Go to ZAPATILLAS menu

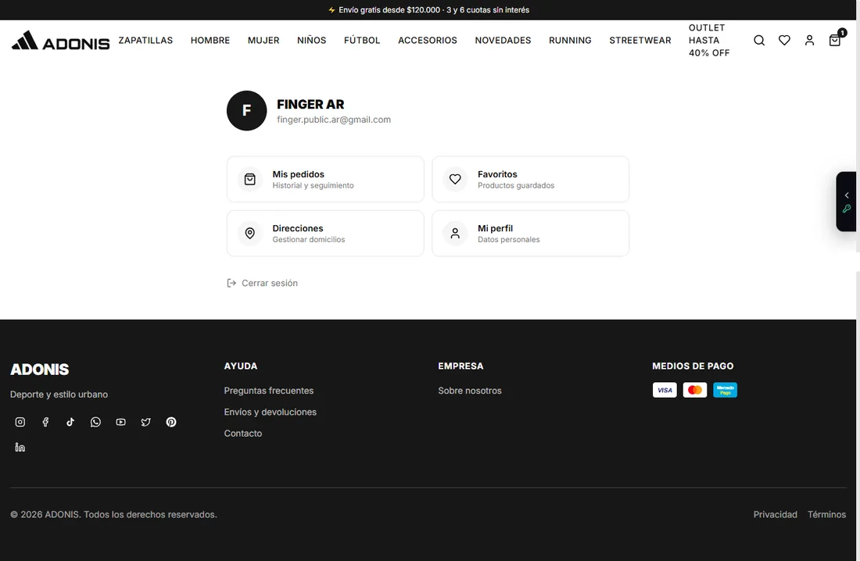(145, 40)
